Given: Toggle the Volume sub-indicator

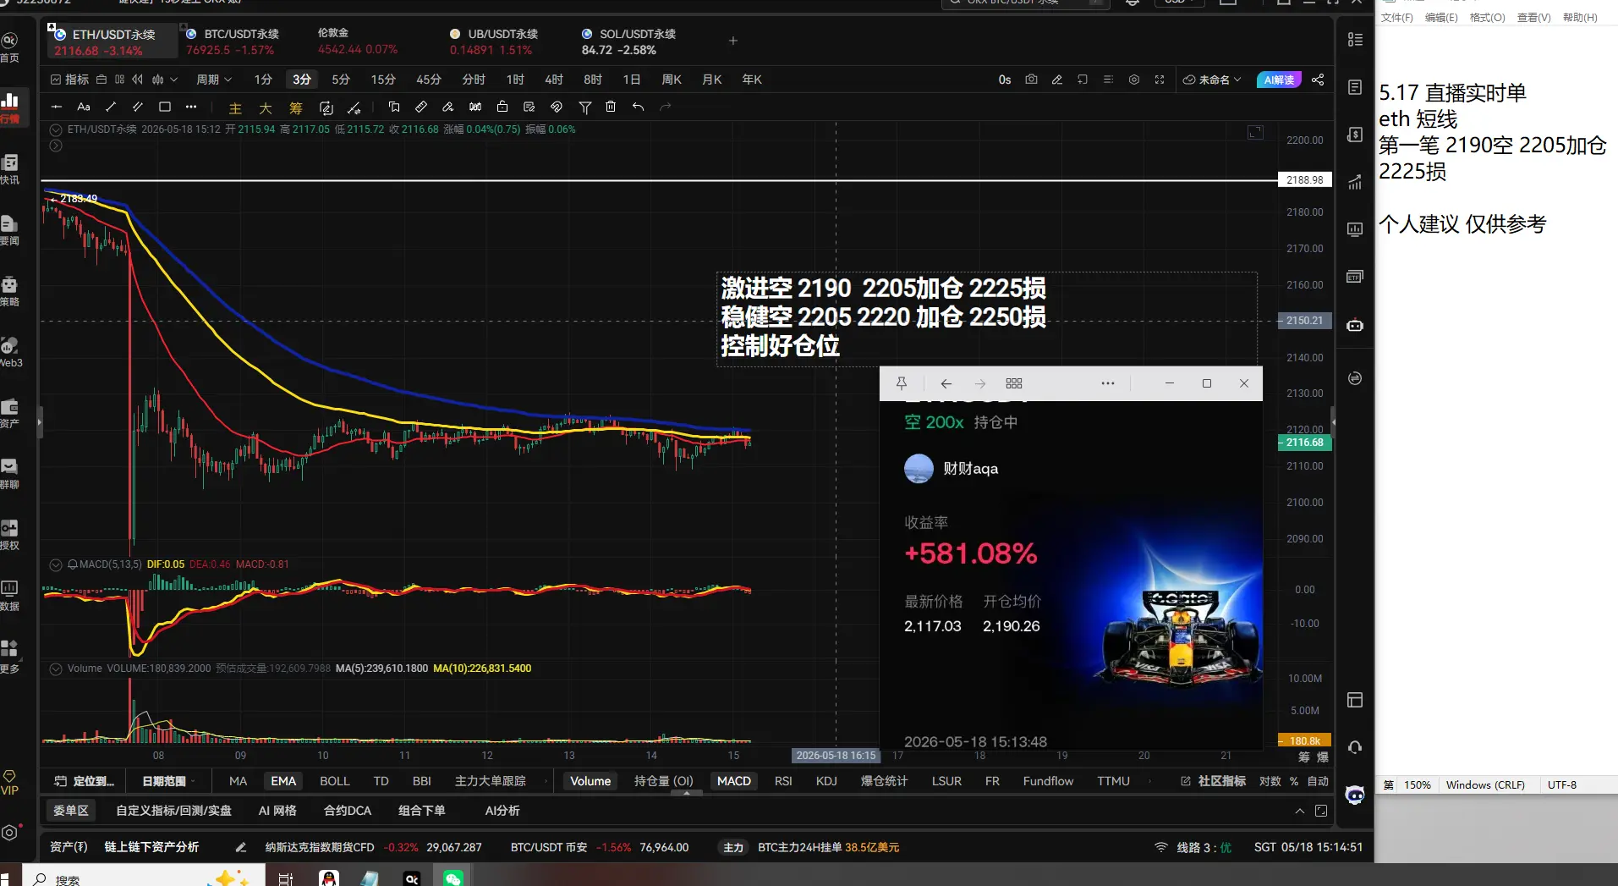Looking at the screenshot, I should [590, 781].
